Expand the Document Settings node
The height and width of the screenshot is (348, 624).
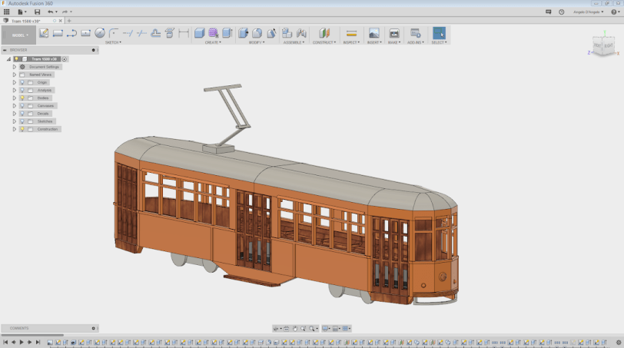pyautogui.click(x=15, y=67)
